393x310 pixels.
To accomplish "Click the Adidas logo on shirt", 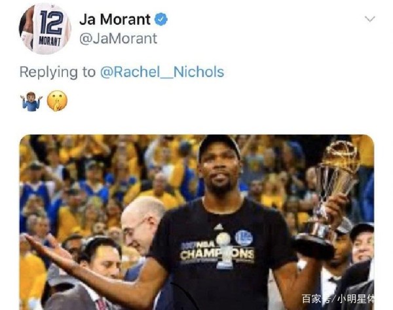I will [x=219, y=227].
